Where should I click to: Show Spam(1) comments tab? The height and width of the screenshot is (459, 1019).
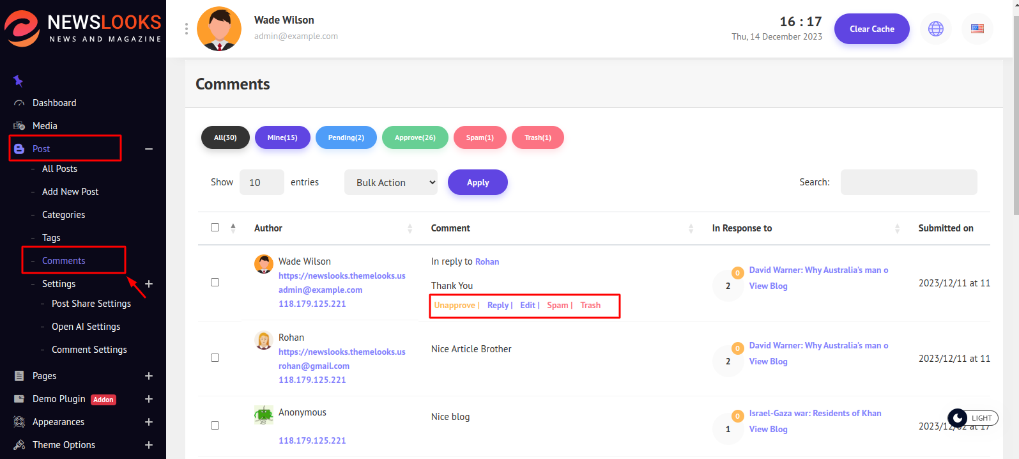coord(479,137)
